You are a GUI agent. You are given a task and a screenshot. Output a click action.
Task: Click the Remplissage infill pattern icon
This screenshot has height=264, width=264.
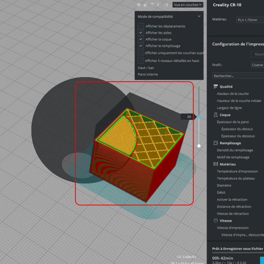tap(215, 143)
